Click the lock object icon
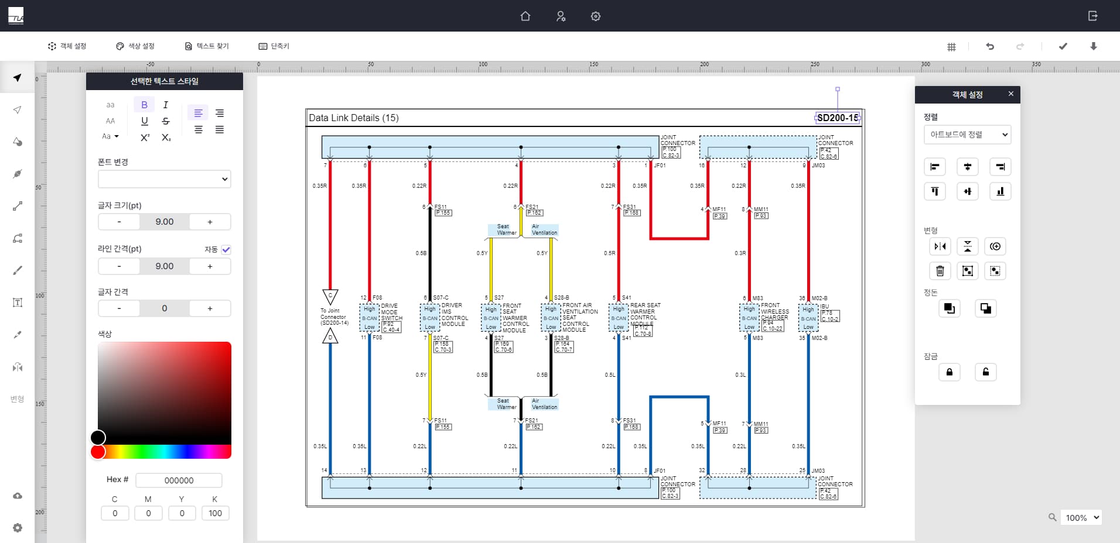1120x543 pixels. [949, 372]
